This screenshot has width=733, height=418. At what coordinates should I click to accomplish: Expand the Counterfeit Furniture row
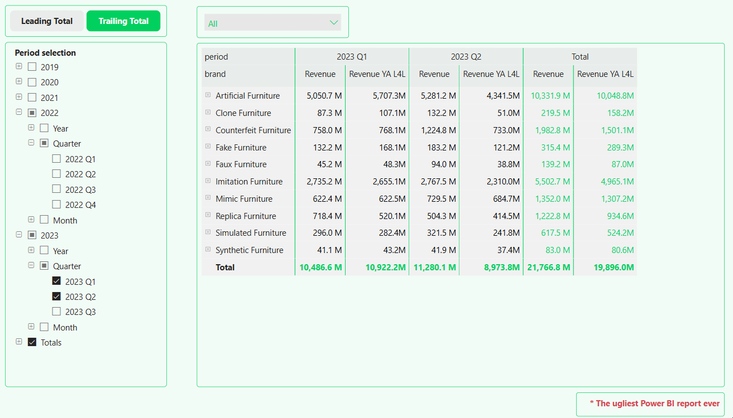click(x=208, y=130)
